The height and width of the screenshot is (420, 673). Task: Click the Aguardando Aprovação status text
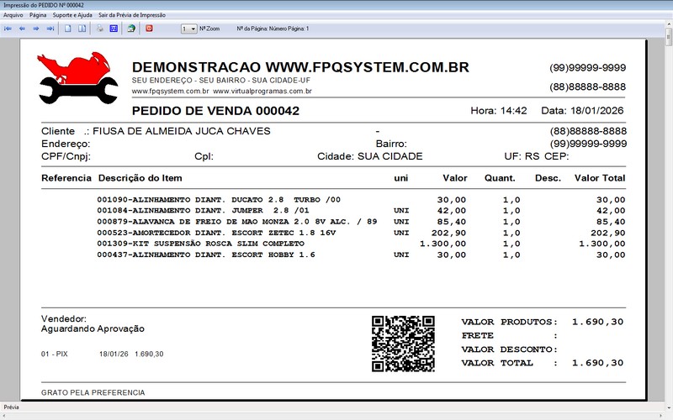(x=93, y=328)
